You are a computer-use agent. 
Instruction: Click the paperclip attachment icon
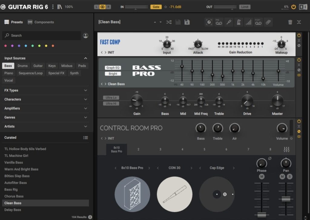point(268,22)
